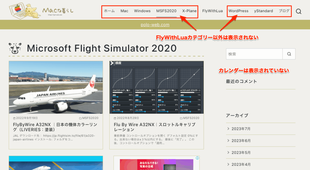This screenshot has height=170, width=310.
Task: Open the Flu By Wire A32NX スロットルキャリブレーション article
Action: 155,127
